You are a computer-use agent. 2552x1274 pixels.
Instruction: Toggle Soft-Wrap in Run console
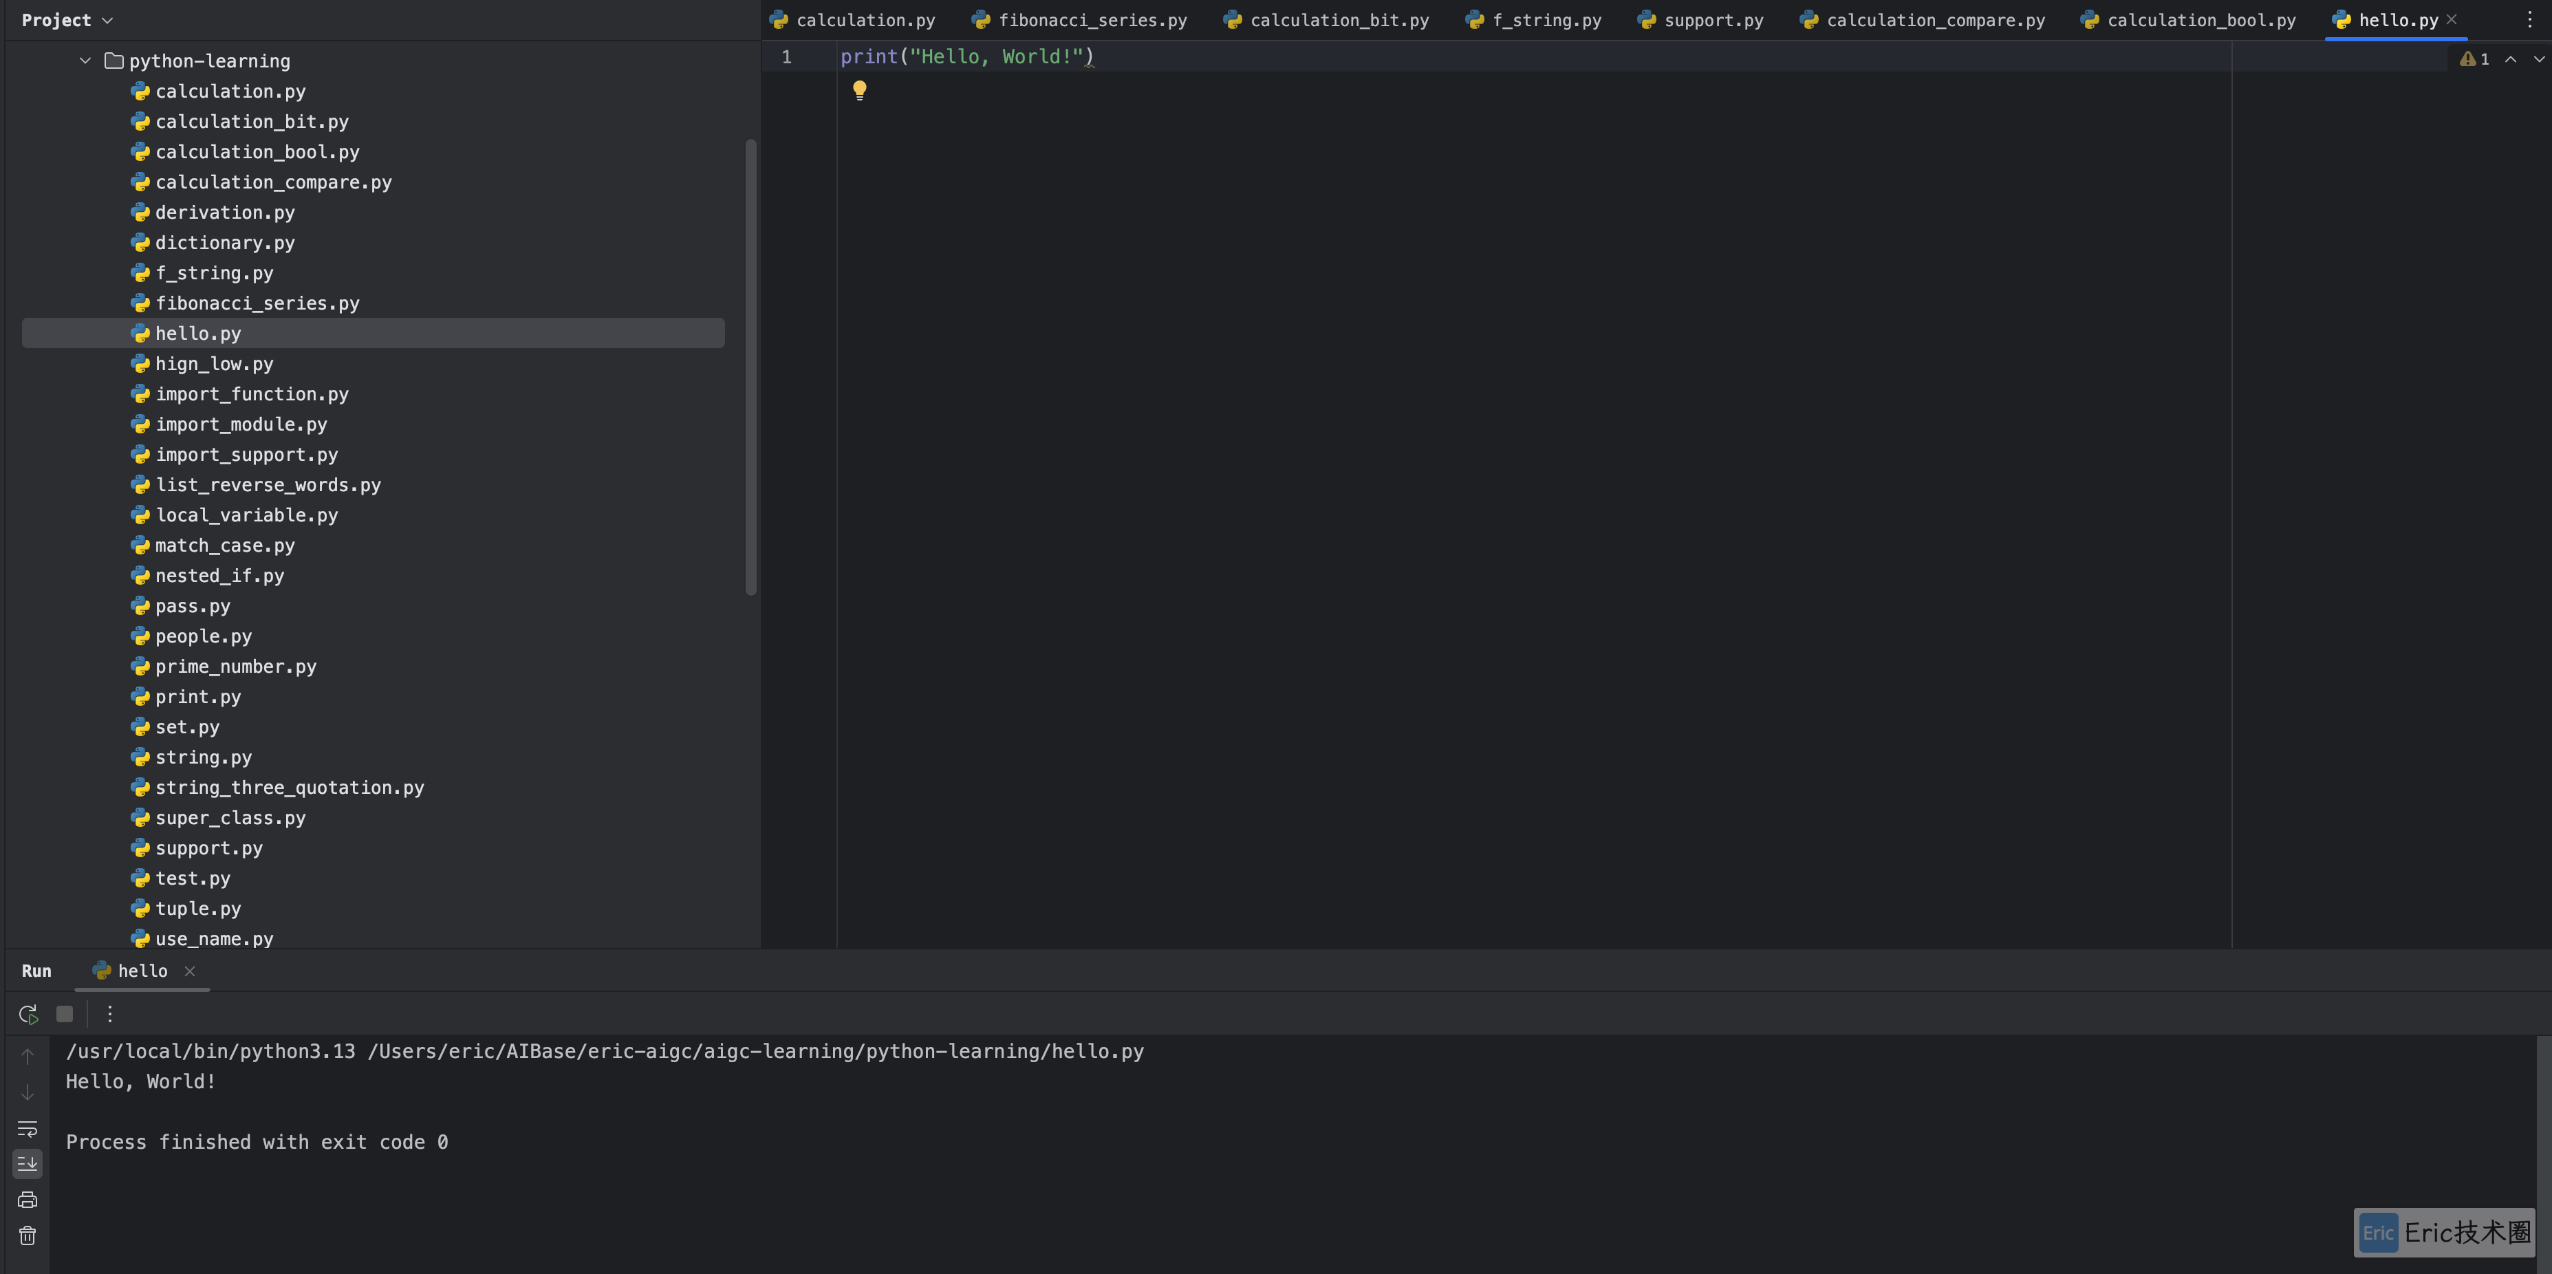click(x=28, y=1128)
